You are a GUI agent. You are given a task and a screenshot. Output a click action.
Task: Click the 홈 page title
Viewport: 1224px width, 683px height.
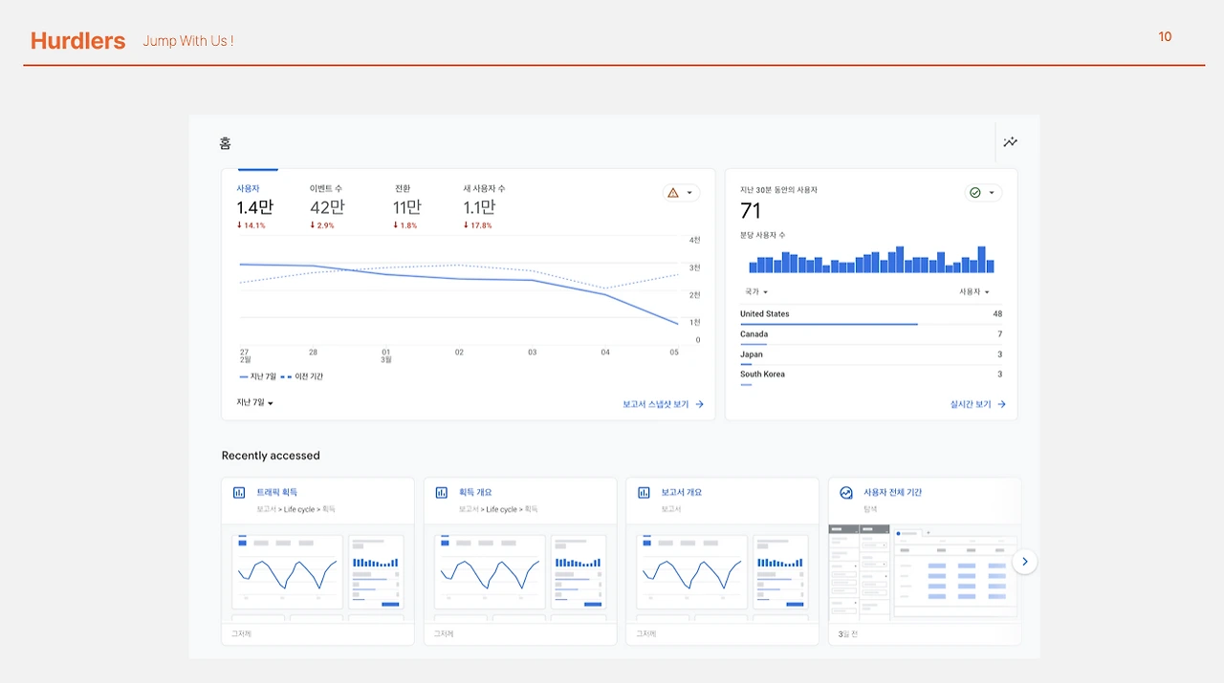[x=225, y=143]
